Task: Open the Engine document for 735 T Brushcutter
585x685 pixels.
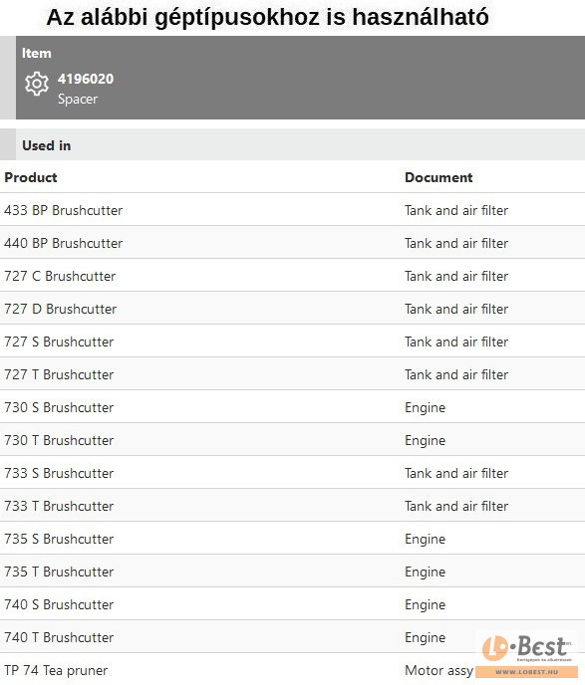Action: point(425,572)
